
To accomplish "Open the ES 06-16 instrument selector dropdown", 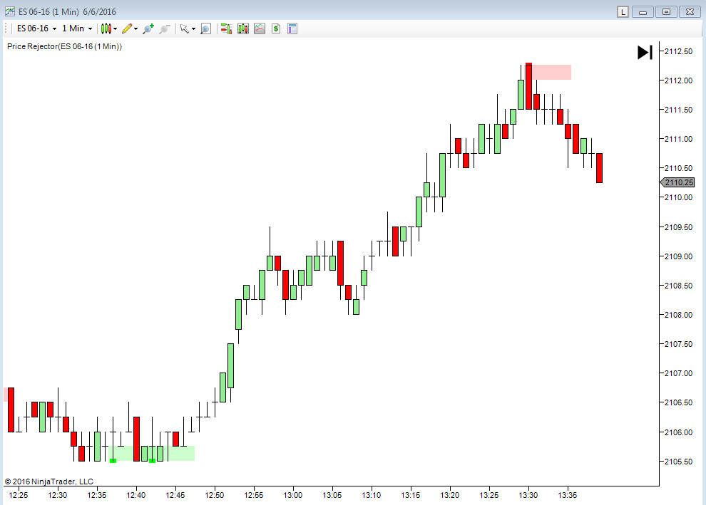I will [x=34, y=28].
